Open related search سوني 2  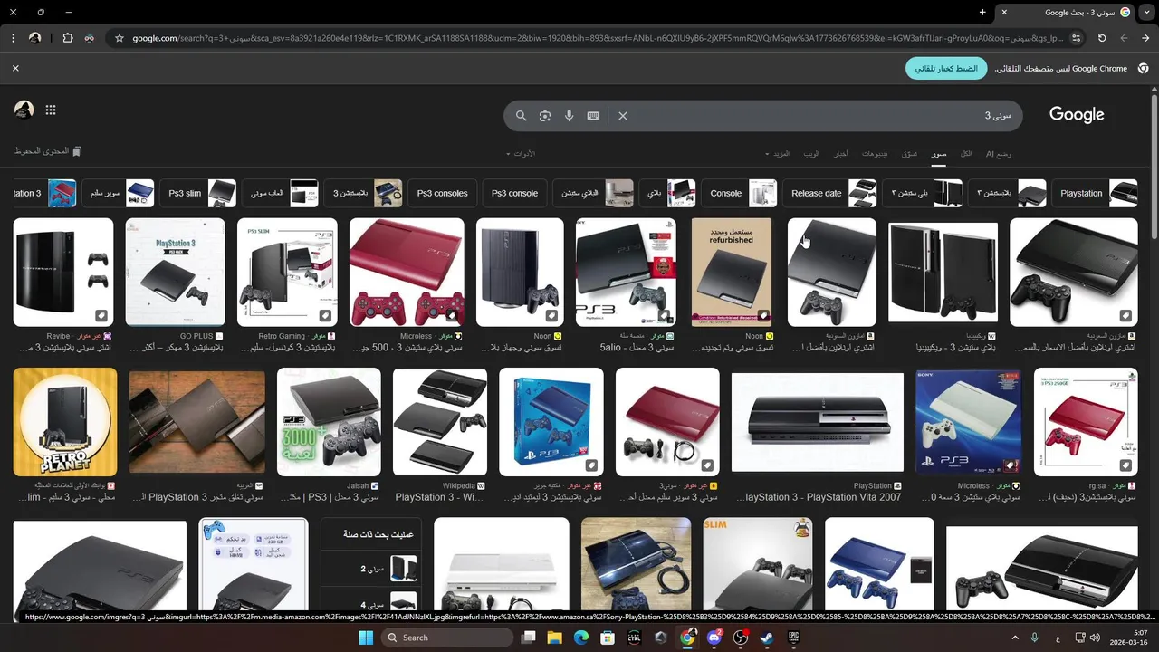pyautogui.click(x=373, y=569)
